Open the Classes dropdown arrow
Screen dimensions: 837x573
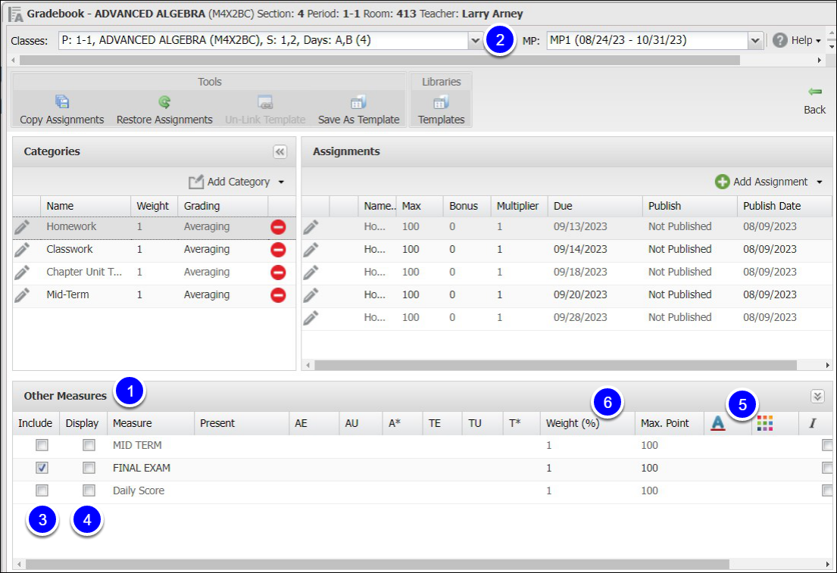[476, 41]
